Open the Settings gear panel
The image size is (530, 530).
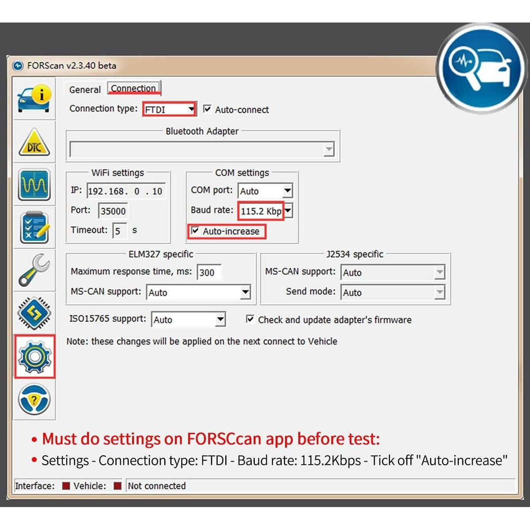(34, 356)
